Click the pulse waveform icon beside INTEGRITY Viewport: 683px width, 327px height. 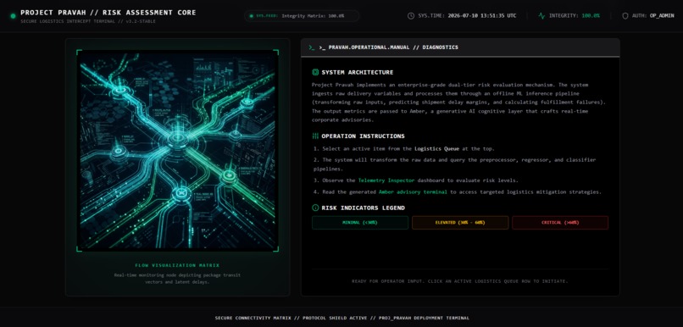tap(541, 16)
